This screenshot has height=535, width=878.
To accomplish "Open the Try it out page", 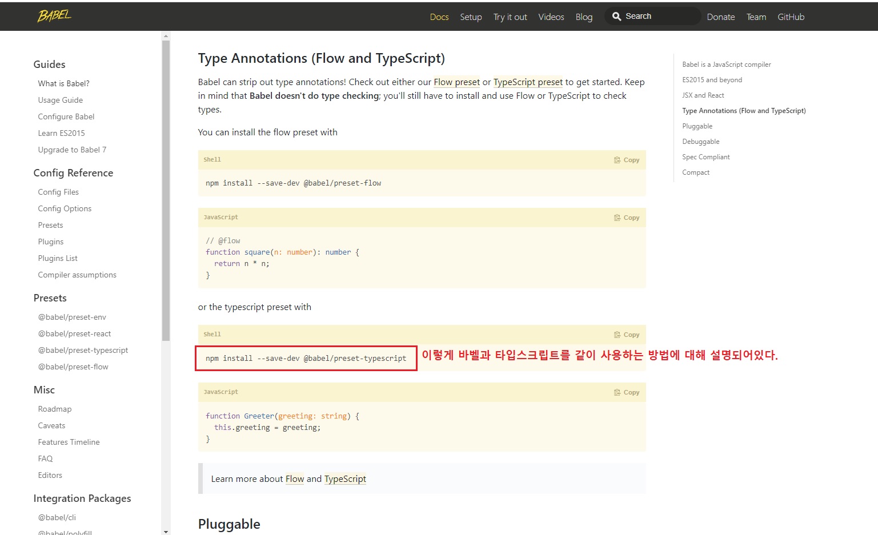I will 510,17.
